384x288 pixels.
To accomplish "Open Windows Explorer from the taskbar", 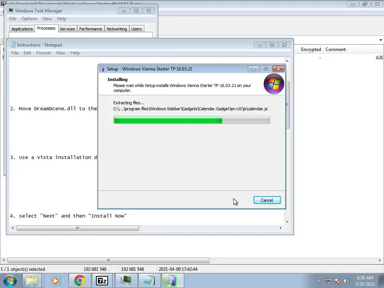I will coord(32,280).
